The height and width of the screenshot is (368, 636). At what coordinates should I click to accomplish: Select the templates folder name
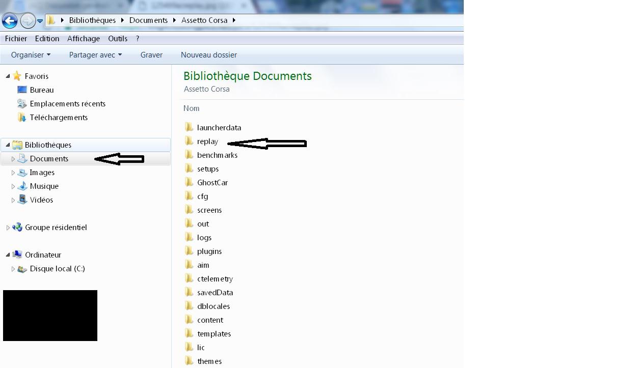click(x=214, y=334)
